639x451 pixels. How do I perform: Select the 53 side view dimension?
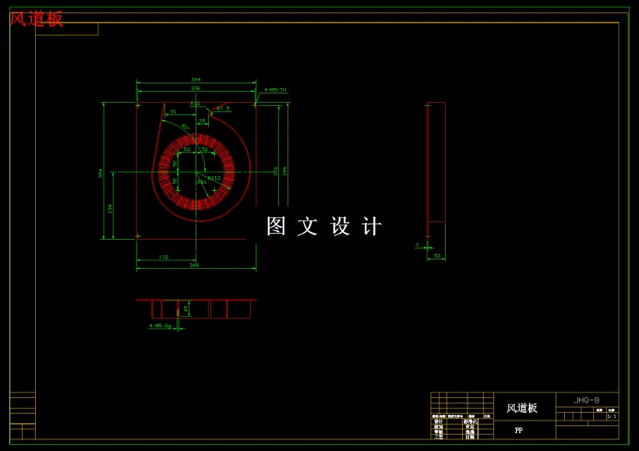tap(437, 255)
